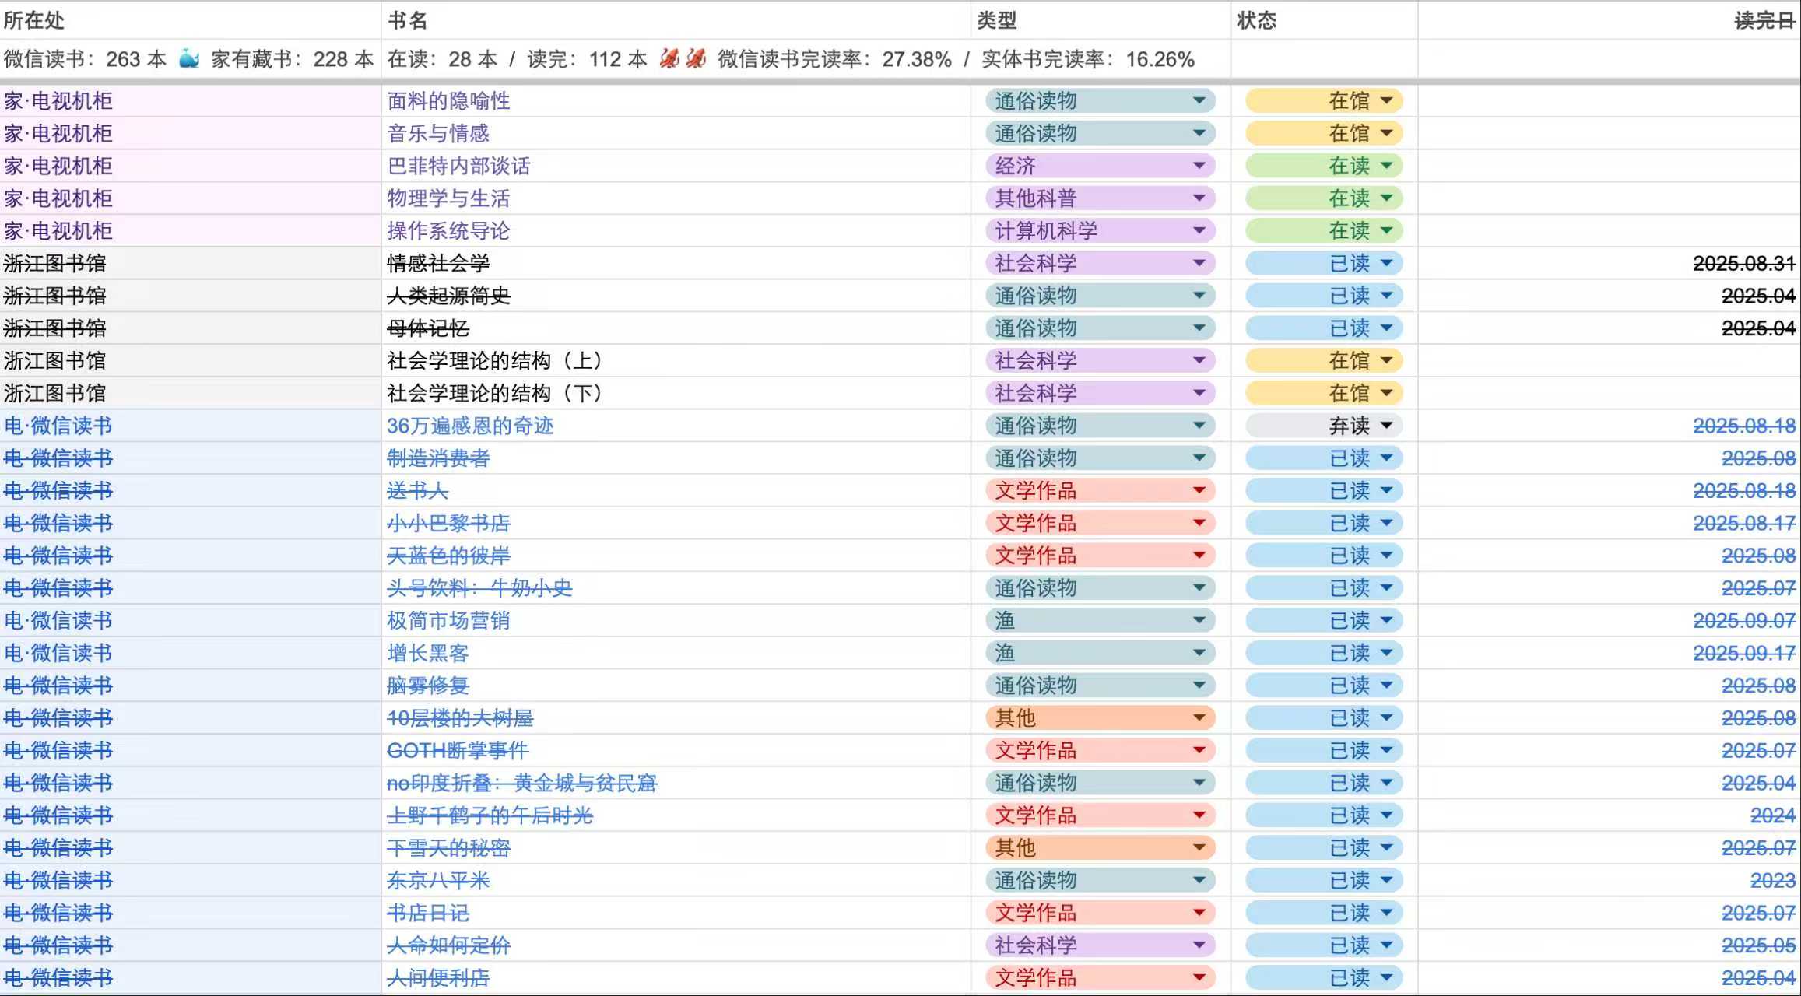
Task: Select the 书名 column header
Action: [408, 20]
